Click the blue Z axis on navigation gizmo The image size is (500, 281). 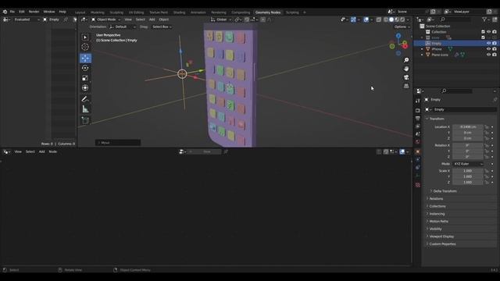[398, 36]
